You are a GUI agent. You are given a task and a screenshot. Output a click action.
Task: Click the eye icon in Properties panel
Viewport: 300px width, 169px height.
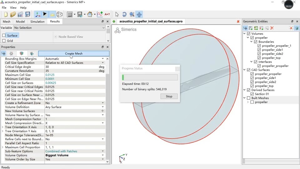(32, 54)
